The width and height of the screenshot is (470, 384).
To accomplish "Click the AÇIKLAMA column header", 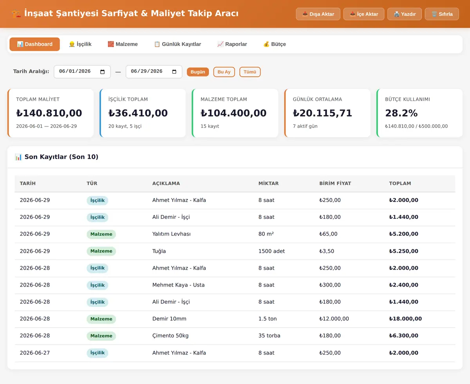I will click(x=166, y=184).
